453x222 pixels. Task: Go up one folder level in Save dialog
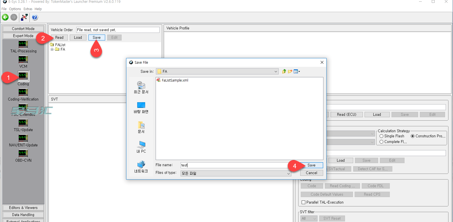click(284, 72)
